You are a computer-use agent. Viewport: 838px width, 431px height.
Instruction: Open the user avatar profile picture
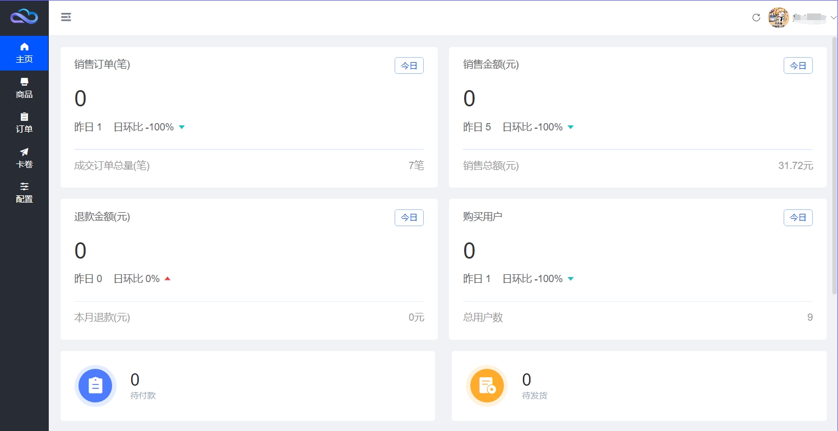[x=778, y=18]
